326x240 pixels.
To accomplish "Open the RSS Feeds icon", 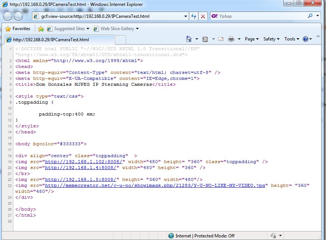I will tap(205, 39).
